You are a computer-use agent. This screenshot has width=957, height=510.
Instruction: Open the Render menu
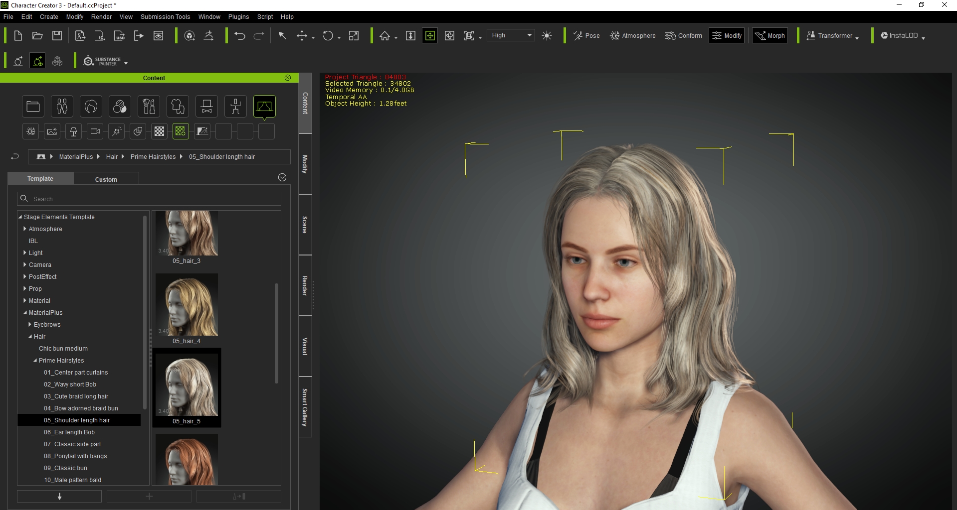click(x=101, y=16)
